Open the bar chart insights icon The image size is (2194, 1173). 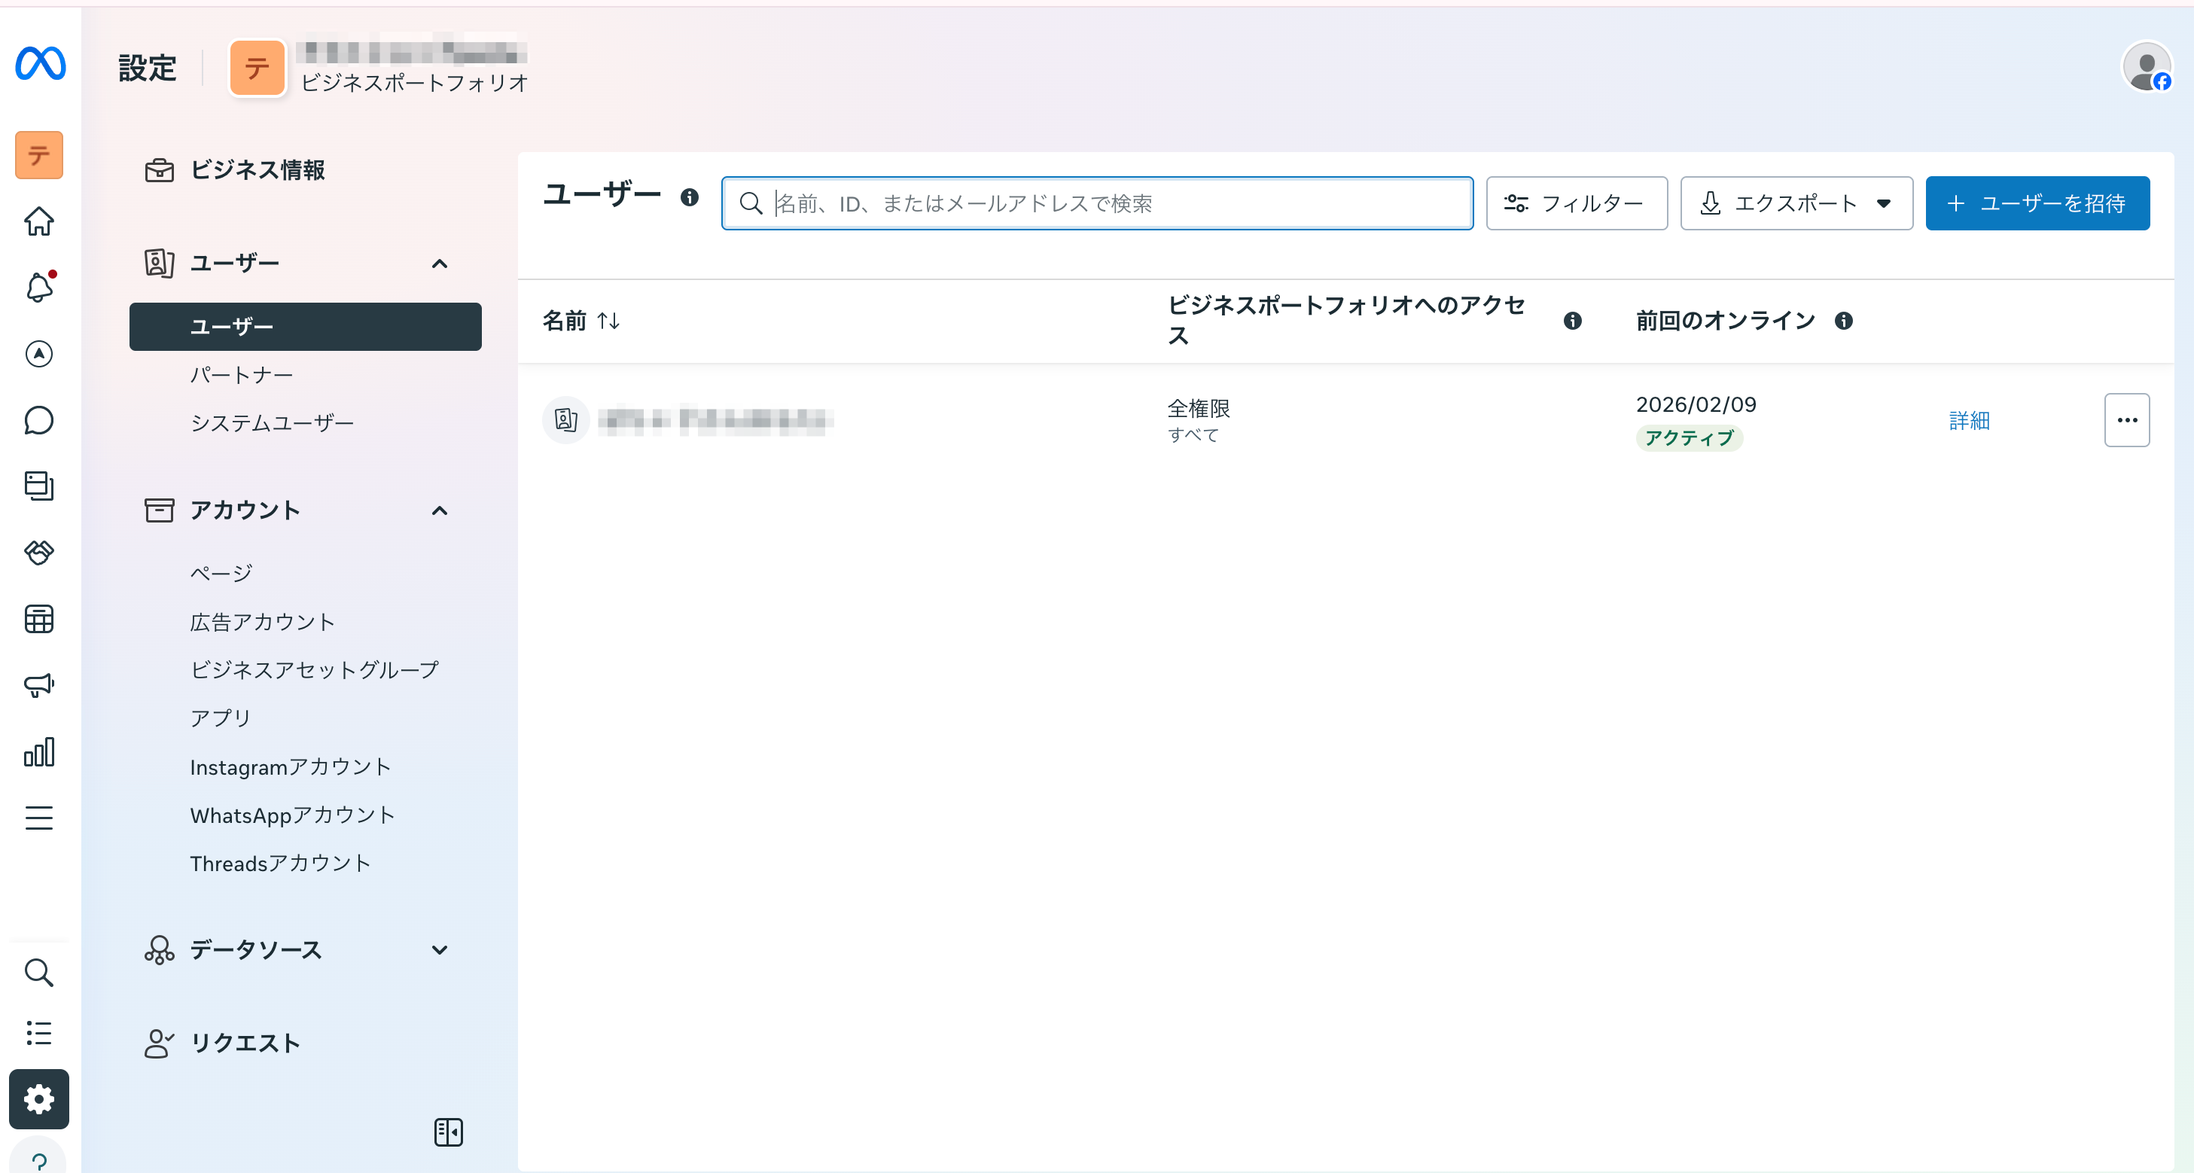point(39,752)
